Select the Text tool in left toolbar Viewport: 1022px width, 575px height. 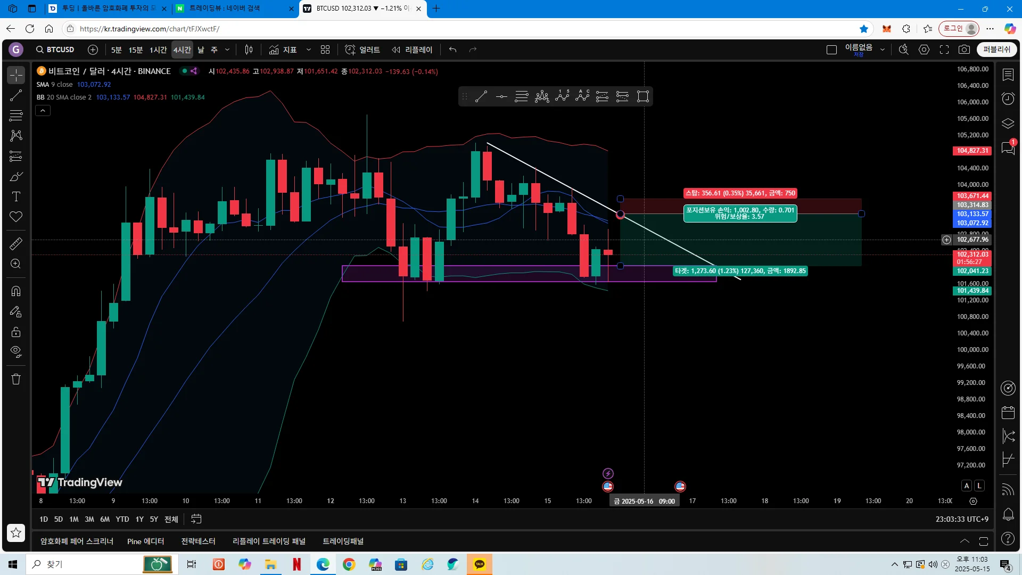(x=16, y=196)
